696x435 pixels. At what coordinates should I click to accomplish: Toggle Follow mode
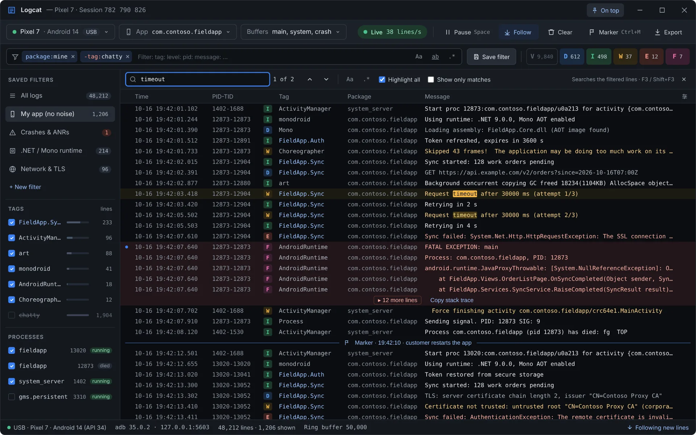[x=518, y=32]
